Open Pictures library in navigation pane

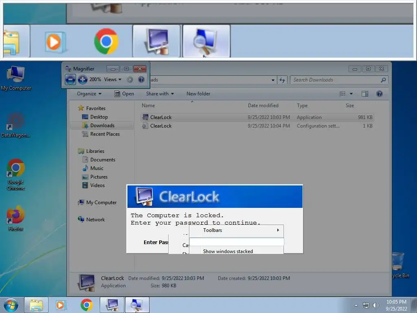[94, 177]
